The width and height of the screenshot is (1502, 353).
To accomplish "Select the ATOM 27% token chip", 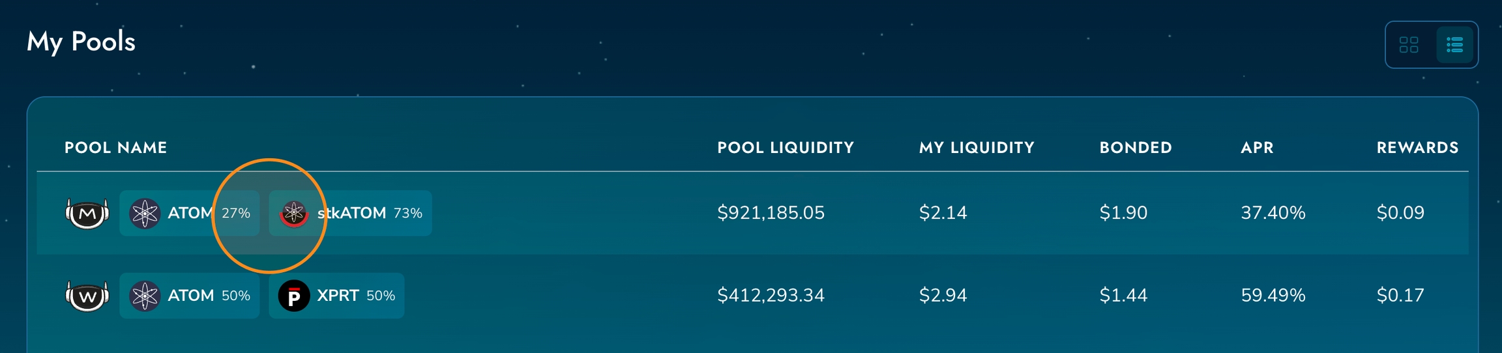I will pos(189,213).
